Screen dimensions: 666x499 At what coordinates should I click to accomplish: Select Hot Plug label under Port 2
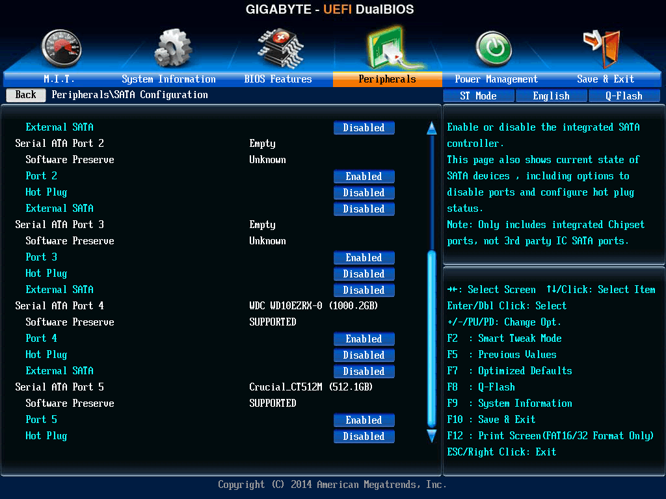click(46, 192)
